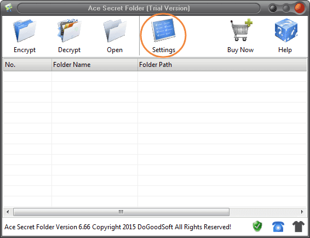Click the Encrypt folder icon
Screen dimensions: 310x238
coord(25,31)
